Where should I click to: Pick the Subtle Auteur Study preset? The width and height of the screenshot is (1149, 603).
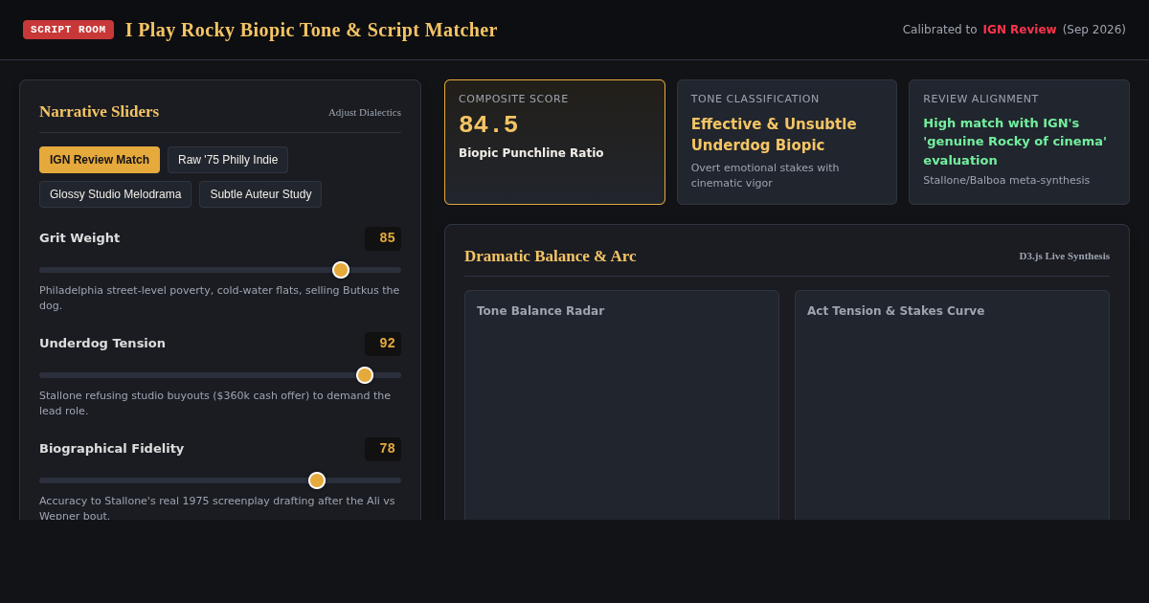260,194
